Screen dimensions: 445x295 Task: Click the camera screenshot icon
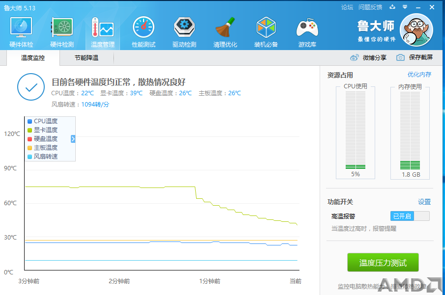[x=400, y=57]
